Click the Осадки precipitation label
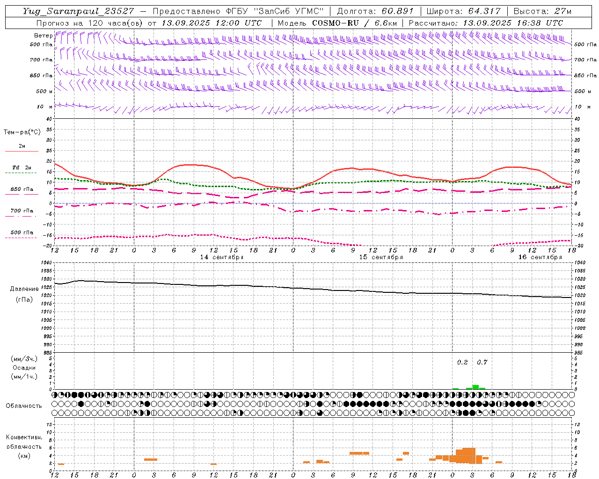 (24, 368)
